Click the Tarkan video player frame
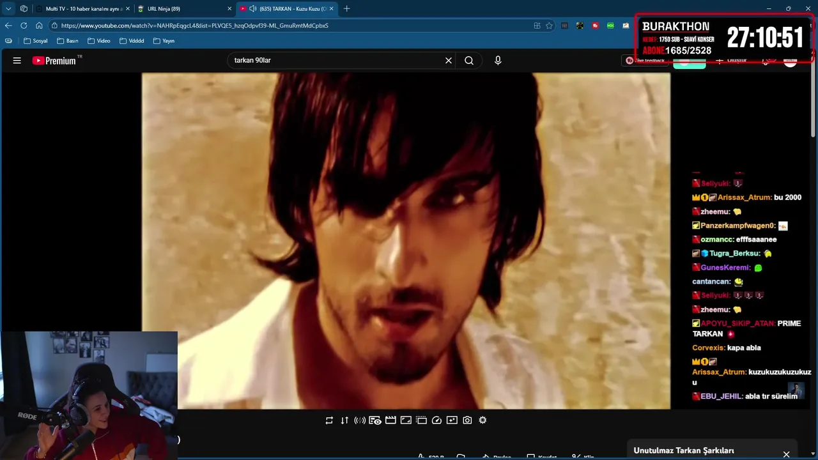 [x=406, y=241]
